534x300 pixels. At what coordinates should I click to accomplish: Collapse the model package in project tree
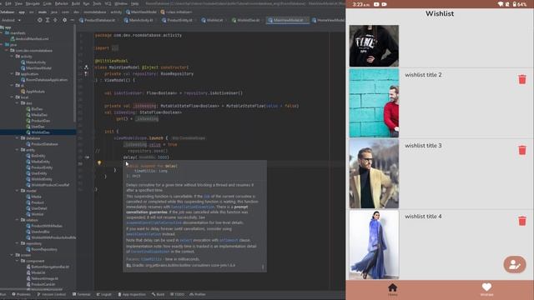[18, 191]
